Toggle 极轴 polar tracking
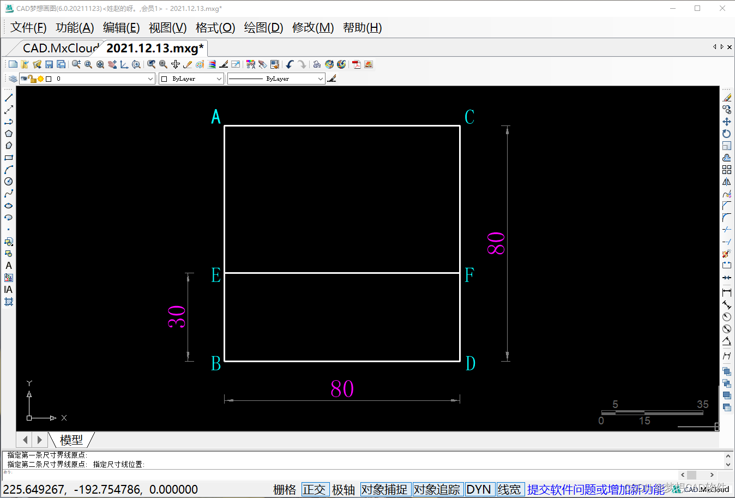 tap(344, 489)
